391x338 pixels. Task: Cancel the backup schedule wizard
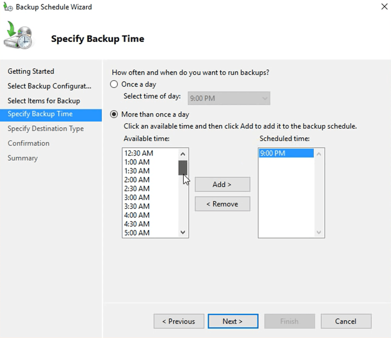coord(346,321)
